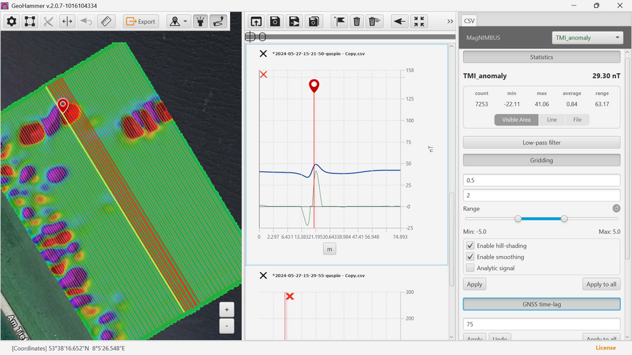Click the collapse-to-fit arrows icon
The height and width of the screenshot is (355, 632).
419,21
